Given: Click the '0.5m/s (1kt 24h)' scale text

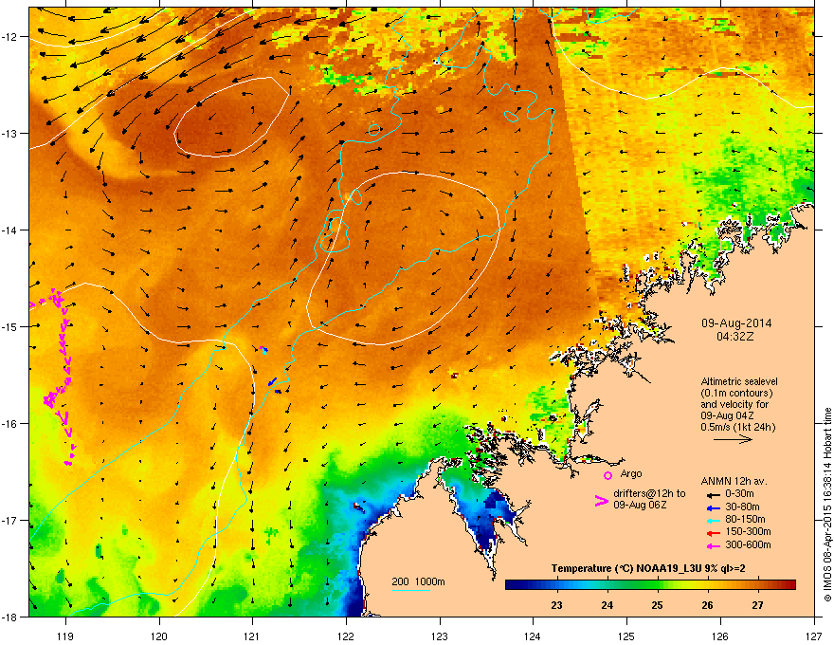Looking at the screenshot, I should tap(738, 427).
